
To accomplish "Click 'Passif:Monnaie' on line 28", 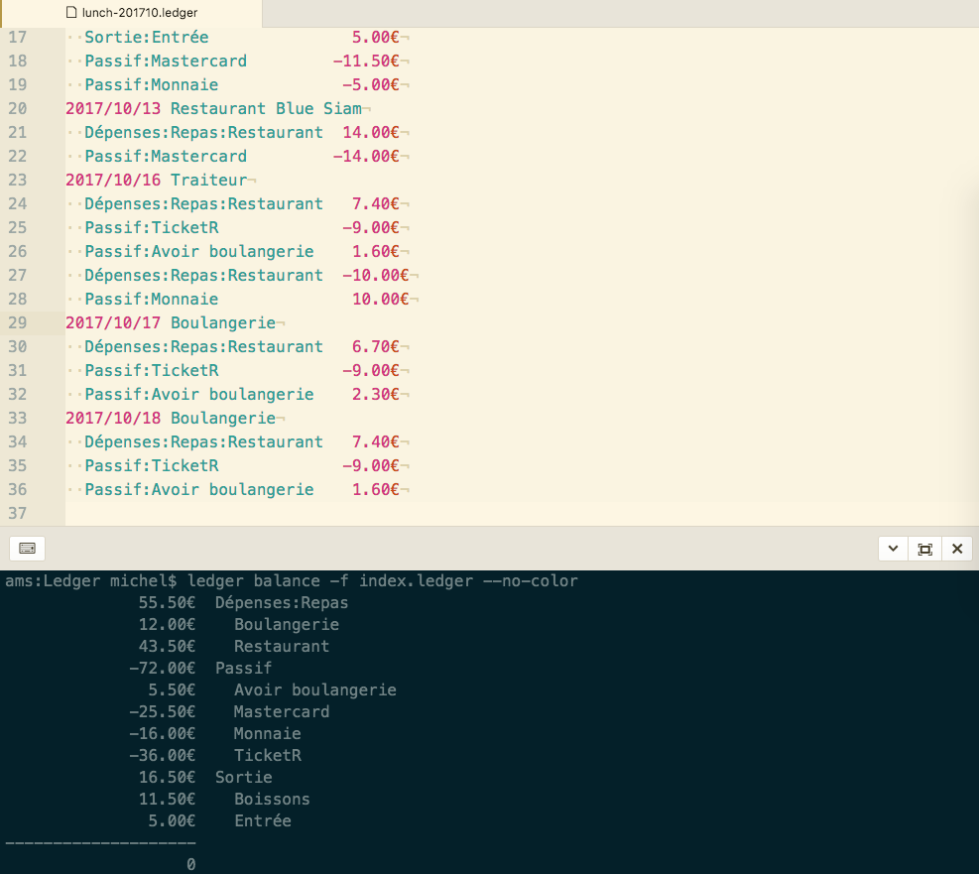I will click(152, 299).
